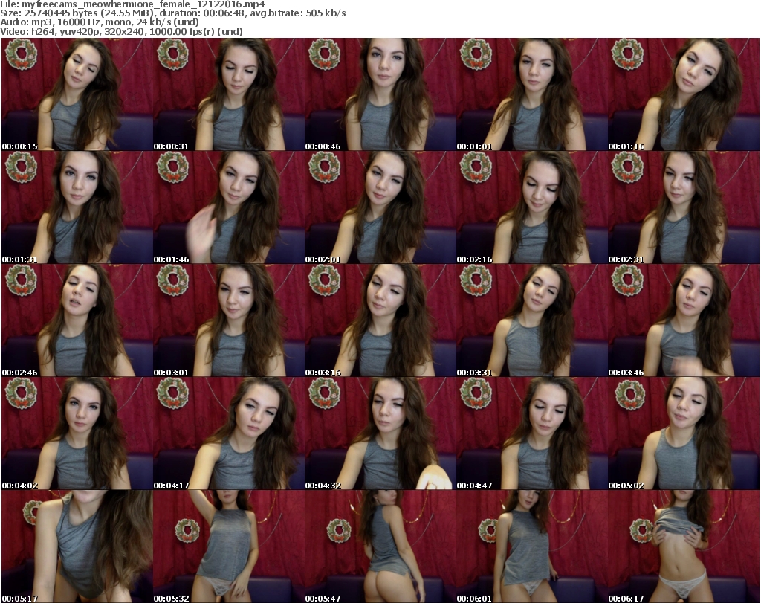
Task: Click the thumbnail at 00:03:46
Action: coord(684,320)
